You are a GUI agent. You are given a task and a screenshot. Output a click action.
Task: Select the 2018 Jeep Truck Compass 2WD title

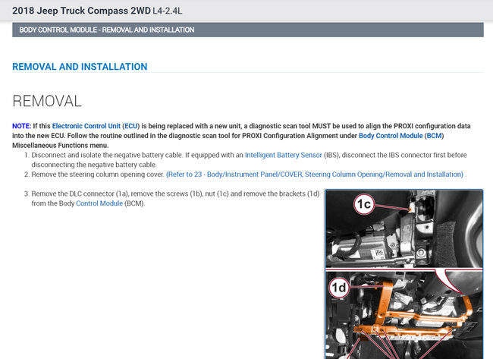[81, 11]
